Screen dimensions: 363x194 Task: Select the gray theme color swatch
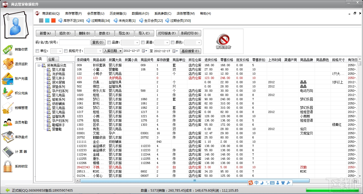point(41,20)
